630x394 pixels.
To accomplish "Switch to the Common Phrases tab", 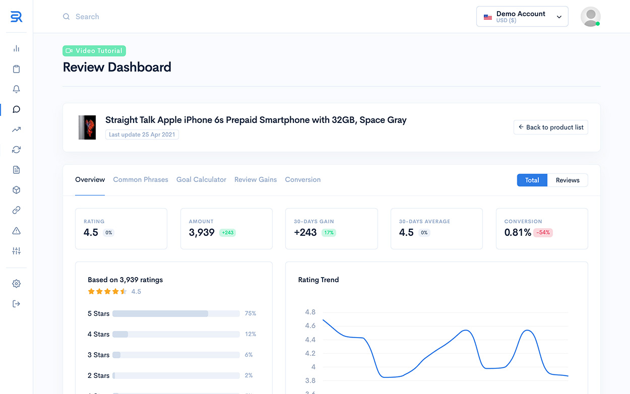I will point(141,180).
